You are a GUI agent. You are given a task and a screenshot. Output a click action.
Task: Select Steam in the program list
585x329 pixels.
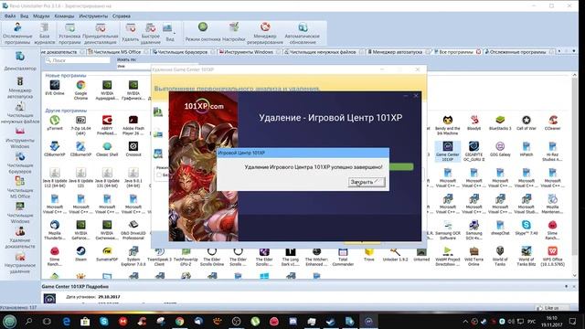click(x=80, y=254)
